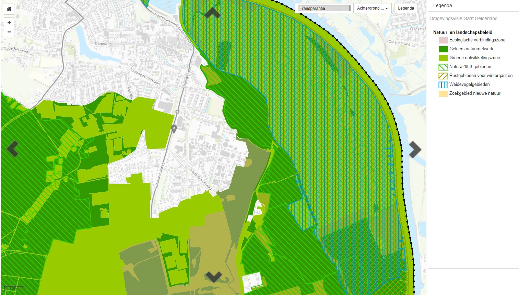Click the Gelders natuurnetwerk green swatch
The width and height of the screenshot is (519, 295).
443,49
